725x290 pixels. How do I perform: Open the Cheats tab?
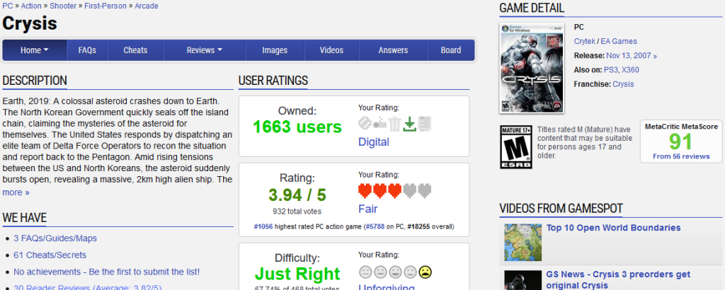(x=135, y=50)
